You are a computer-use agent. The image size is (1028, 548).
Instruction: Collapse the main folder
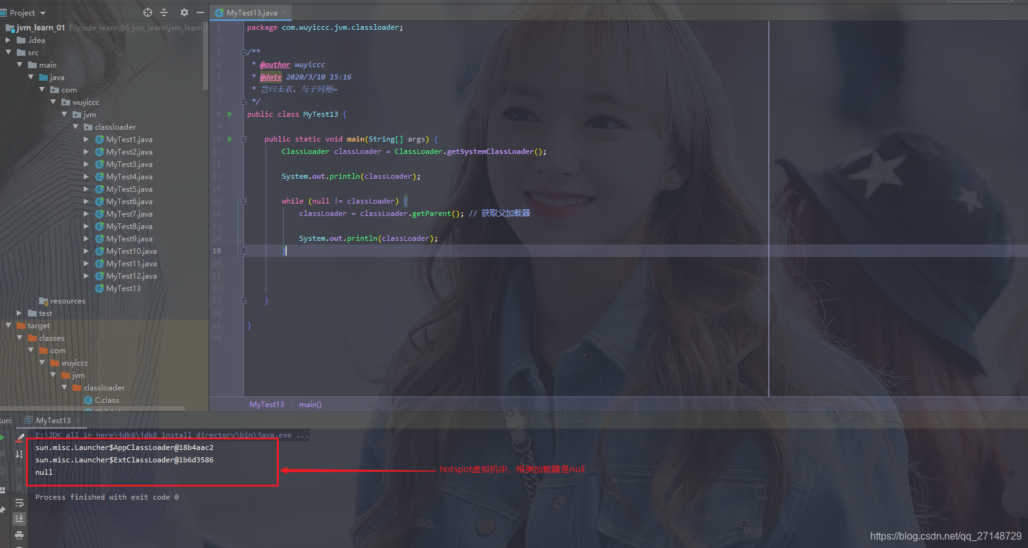(19, 65)
